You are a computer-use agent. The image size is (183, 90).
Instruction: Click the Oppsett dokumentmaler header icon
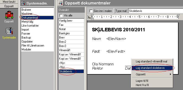(60, 3)
